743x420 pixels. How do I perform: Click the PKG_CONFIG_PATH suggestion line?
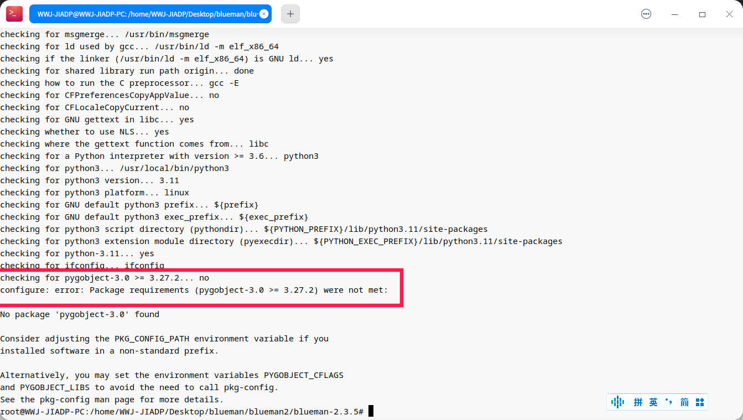[164, 339]
